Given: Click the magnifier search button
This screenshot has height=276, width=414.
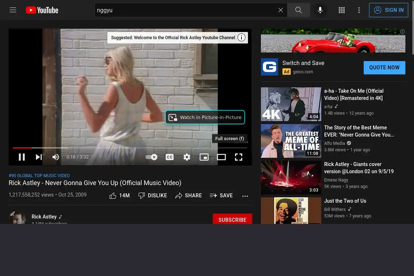Looking at the screenshot, I should (298, 10).
